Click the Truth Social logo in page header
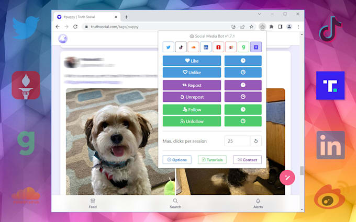This screenshot has width=356, height=222. click(63, 39)
